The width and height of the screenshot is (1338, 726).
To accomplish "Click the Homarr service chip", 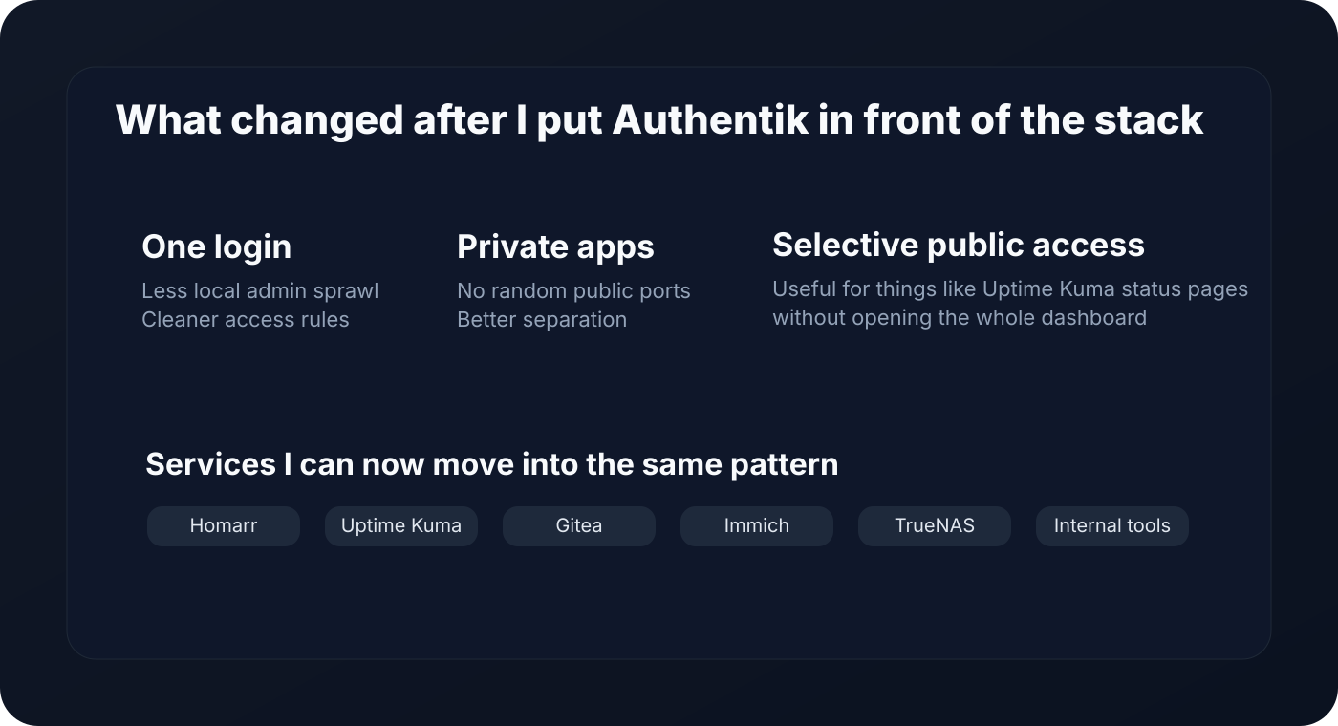I will click(224, 526).
